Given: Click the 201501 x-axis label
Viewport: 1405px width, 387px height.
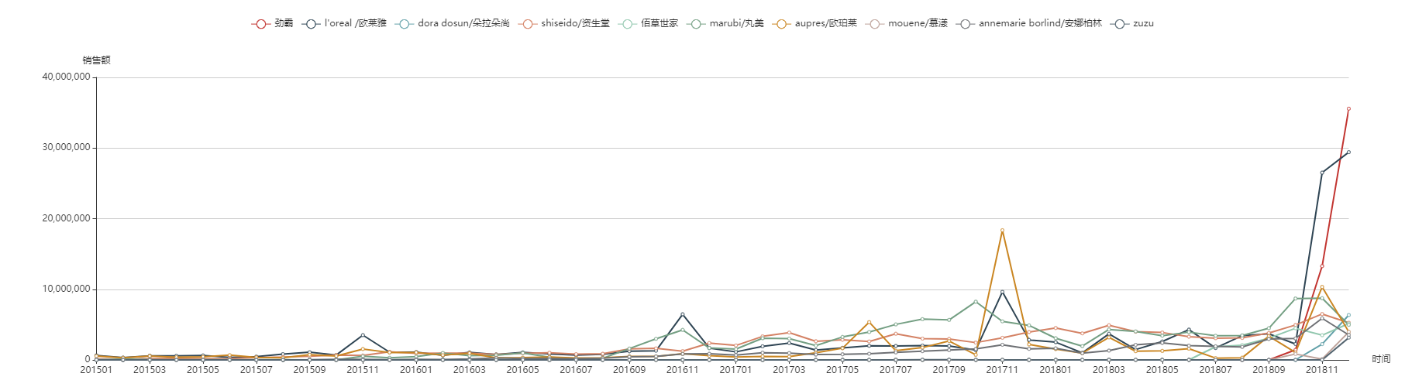Looking at the screenshot, I should coord(96,370).
